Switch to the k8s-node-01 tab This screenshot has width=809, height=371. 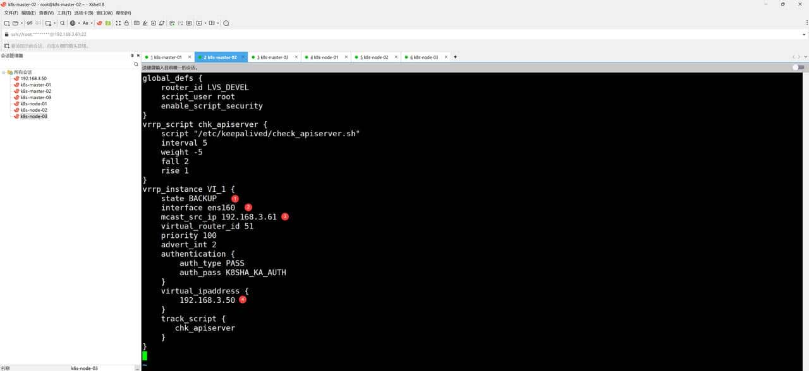pos(325,57)
